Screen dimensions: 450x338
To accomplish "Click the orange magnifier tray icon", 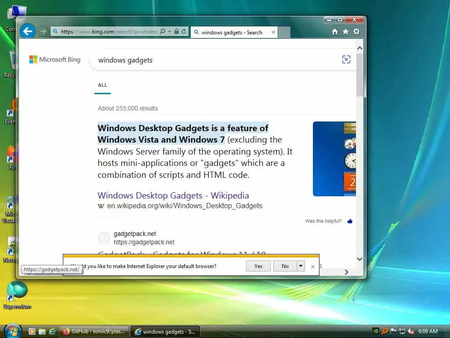I will (x=384, y=331).
